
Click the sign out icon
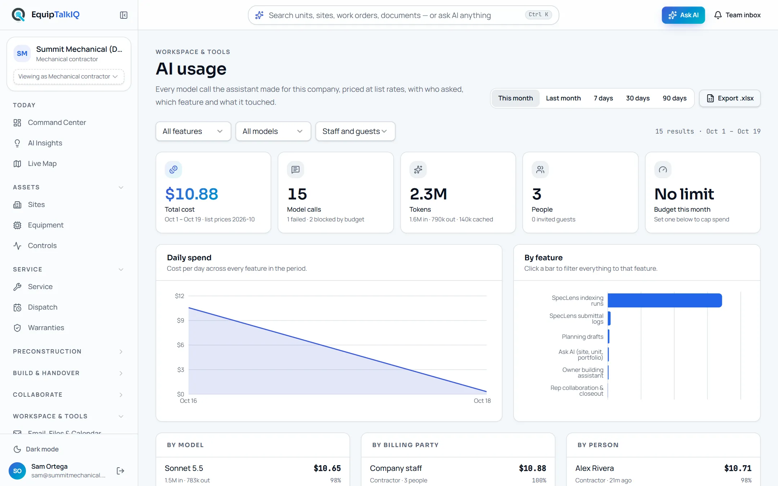pos(121,471)
